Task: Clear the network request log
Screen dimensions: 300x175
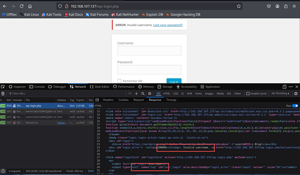Action: coord(3,93)
